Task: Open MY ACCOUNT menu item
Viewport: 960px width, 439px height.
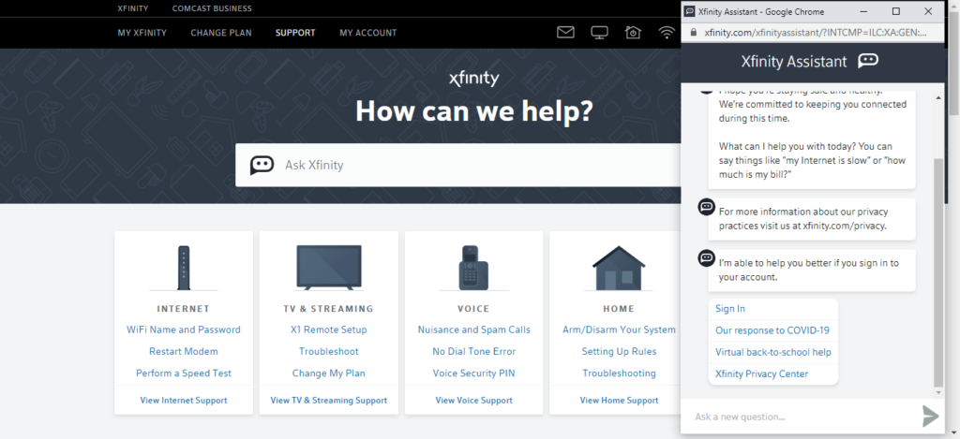Action: [367, 33]
